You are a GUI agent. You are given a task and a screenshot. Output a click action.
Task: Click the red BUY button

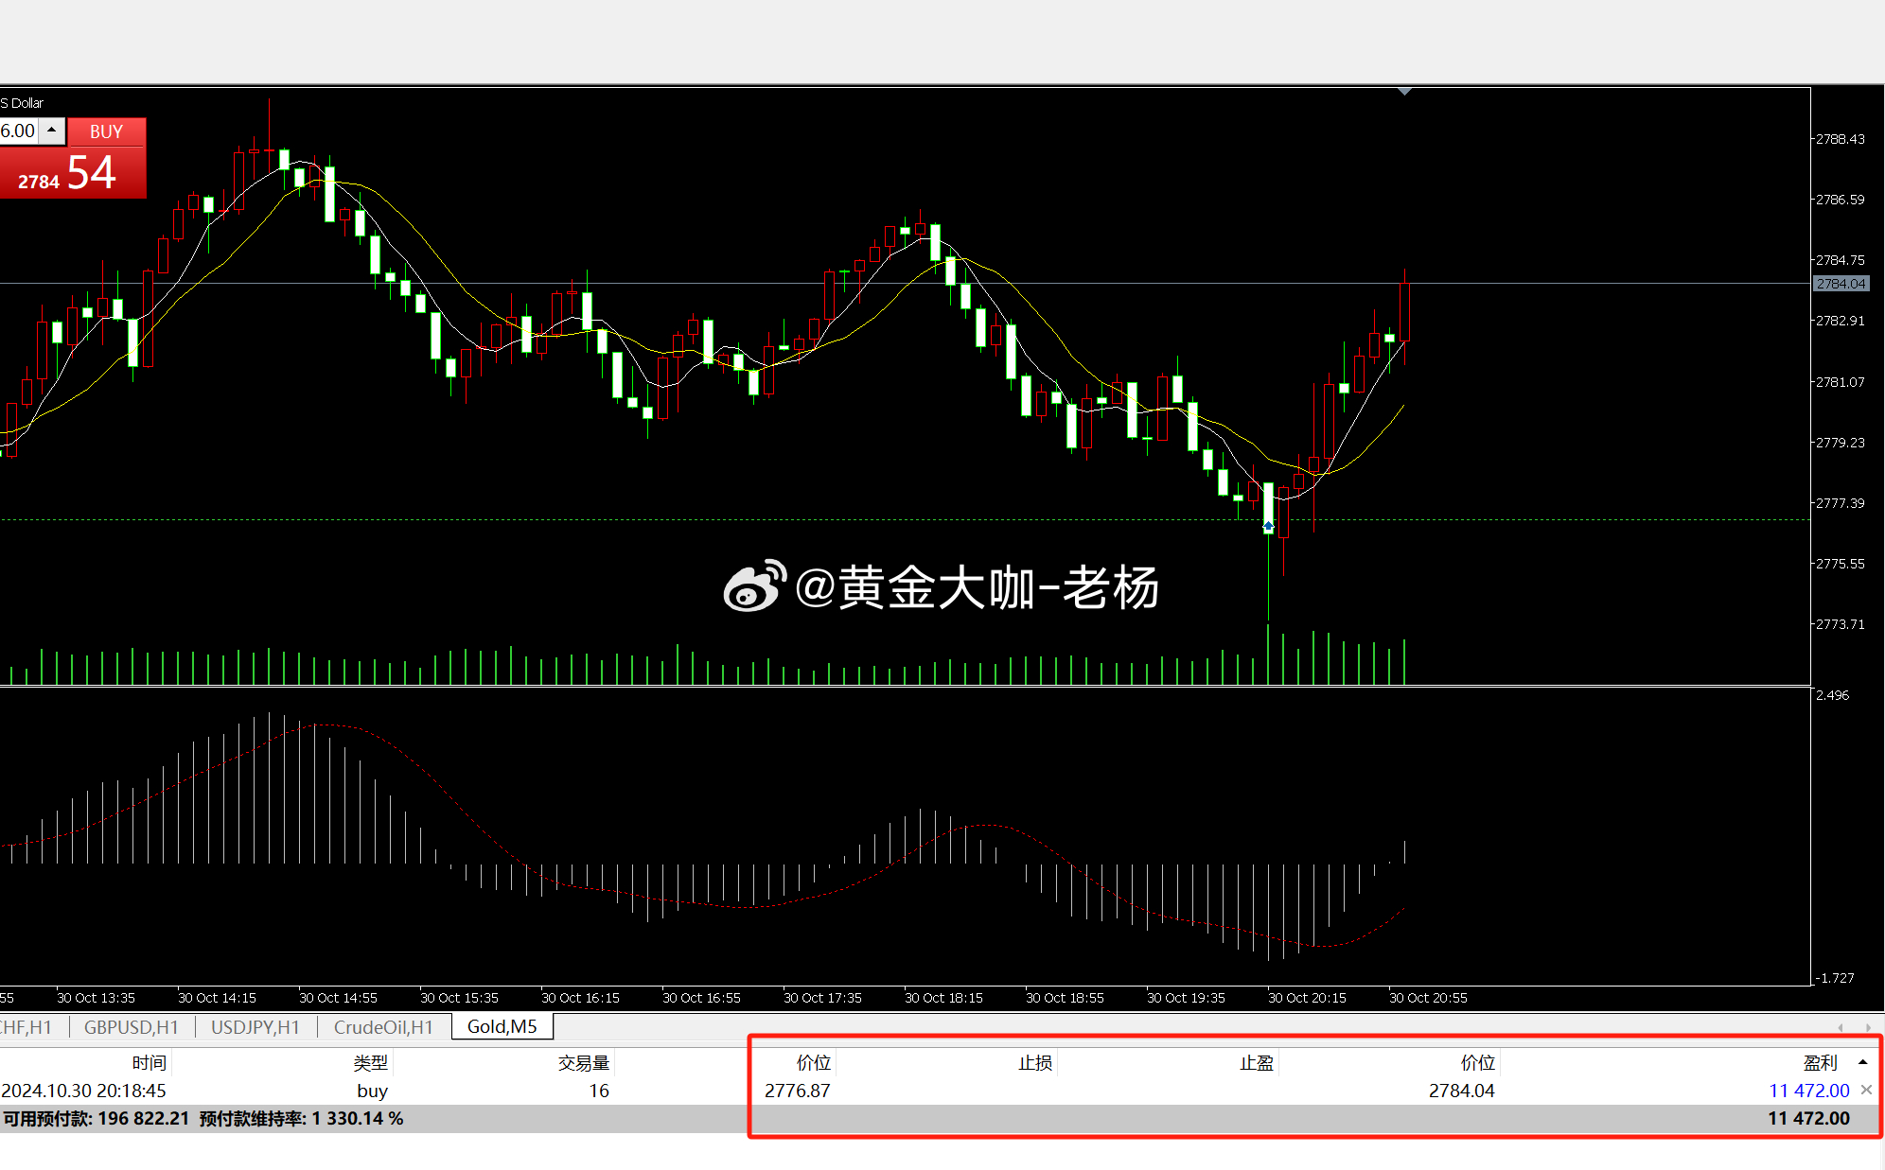pyautogui.click(x=107, y=131)
